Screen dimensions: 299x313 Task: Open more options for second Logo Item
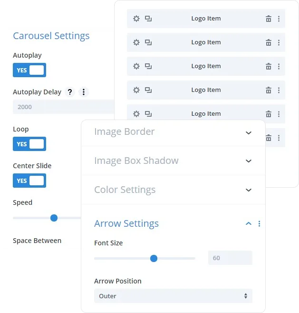click(279, 42)
